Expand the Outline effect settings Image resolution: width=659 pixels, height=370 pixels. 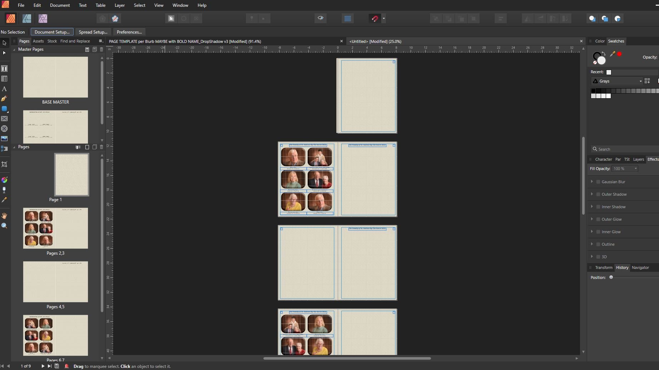(x=592, y=244)
